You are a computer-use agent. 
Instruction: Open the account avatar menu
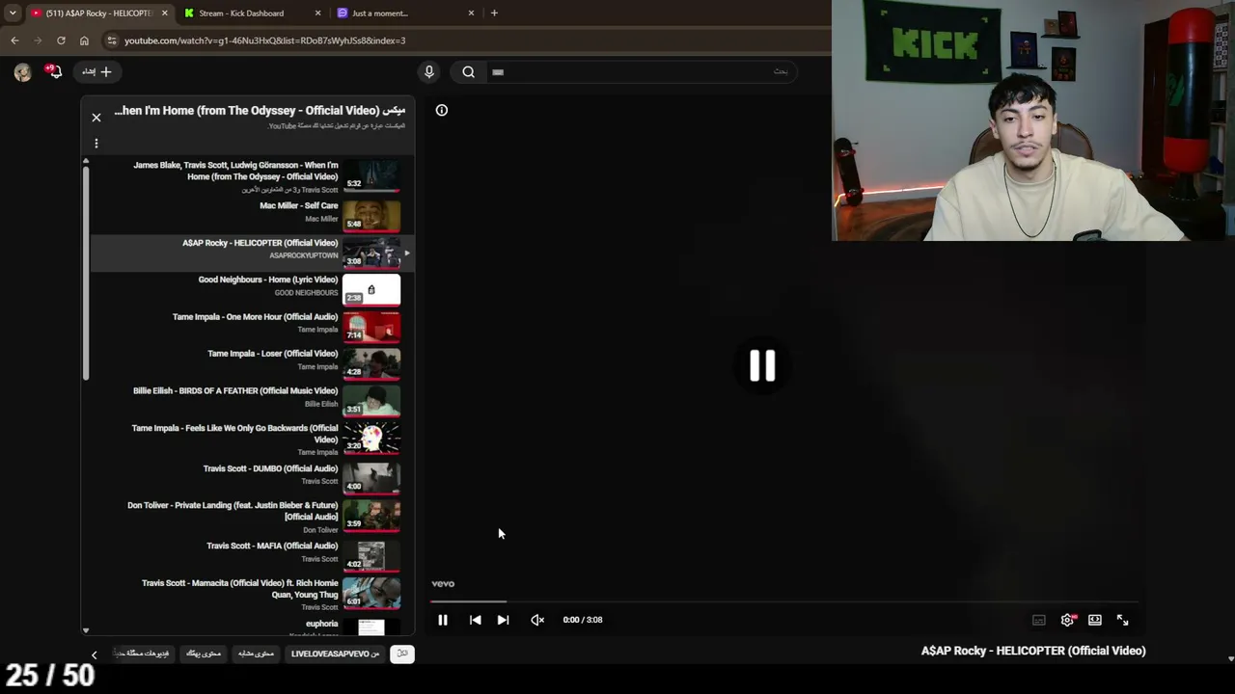pyautogui.click(x=22, y=72)
